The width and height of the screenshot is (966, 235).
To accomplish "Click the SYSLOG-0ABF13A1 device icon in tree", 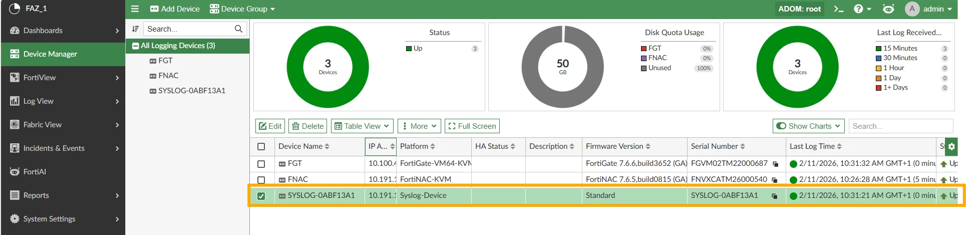I will click(x=153, y=91).
